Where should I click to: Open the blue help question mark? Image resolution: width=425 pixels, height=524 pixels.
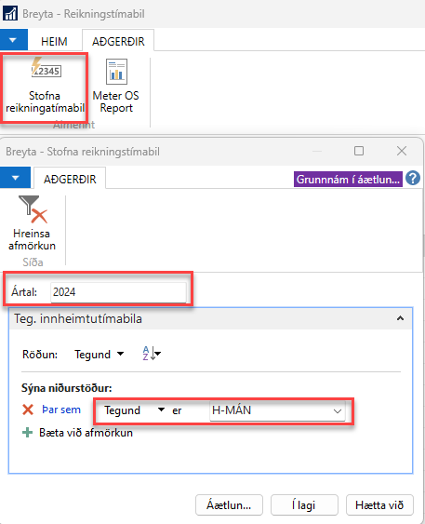pos(413,179)
